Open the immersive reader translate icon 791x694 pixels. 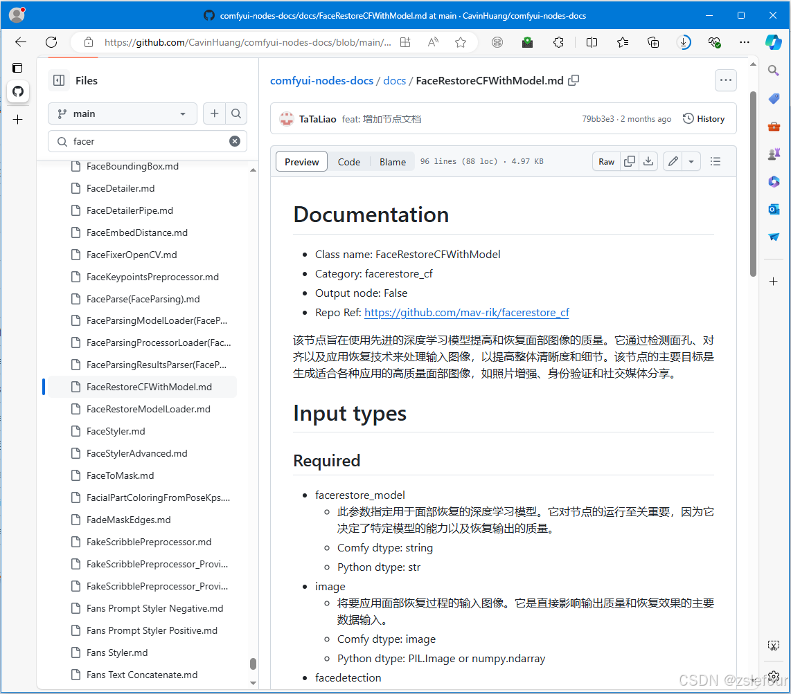pos(405,42)
